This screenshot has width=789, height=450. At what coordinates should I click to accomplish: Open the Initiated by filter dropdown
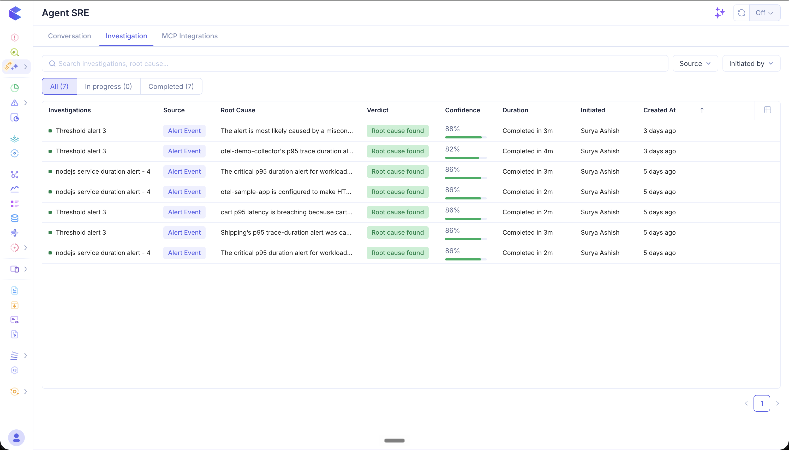coord(751,63)
